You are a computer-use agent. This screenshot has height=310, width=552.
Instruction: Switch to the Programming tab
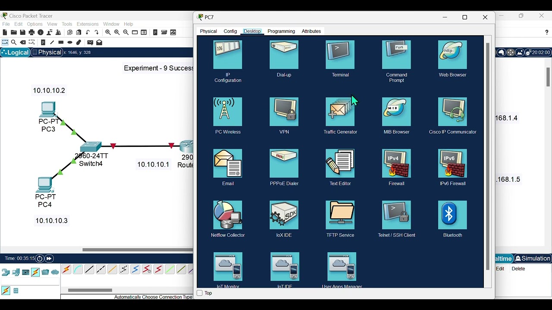281,31
